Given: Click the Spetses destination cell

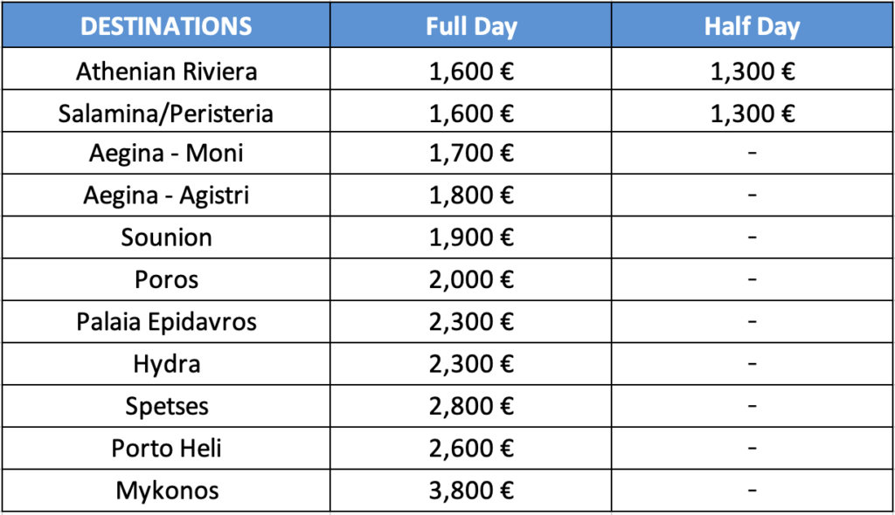Looking at the screenshot, I should 166,406.
